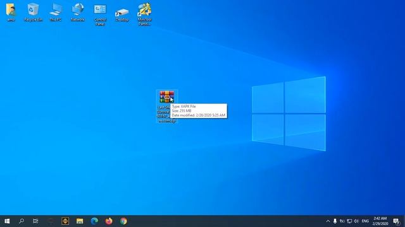This screenshot has height=227, width=405.
Task: Launch Firefox from taskbar
Action: pos(109,221)
